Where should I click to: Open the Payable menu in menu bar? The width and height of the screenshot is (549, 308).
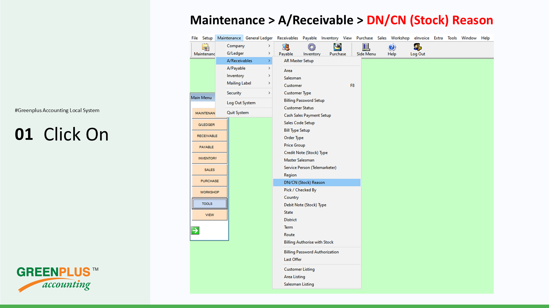point(310,38)
